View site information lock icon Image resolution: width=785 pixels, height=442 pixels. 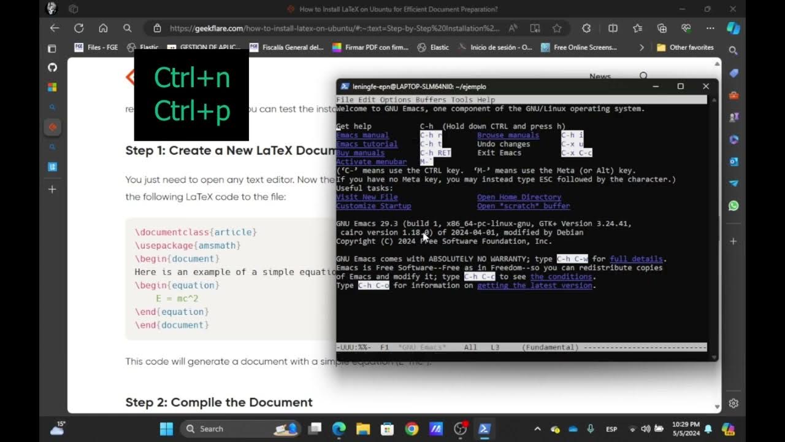tap(157, 28)
